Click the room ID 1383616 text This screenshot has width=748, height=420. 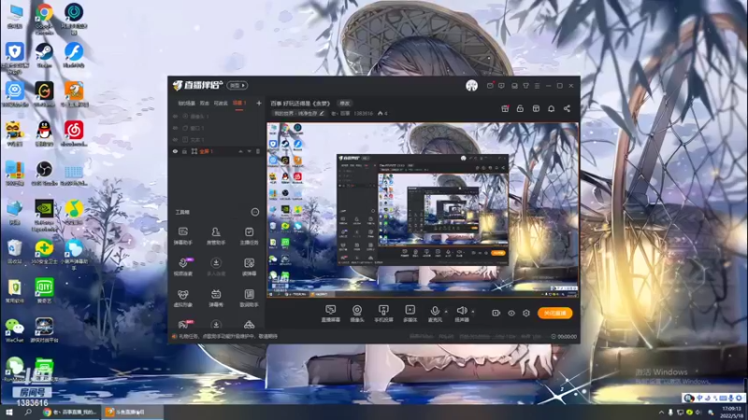click(x=363, y=113)
